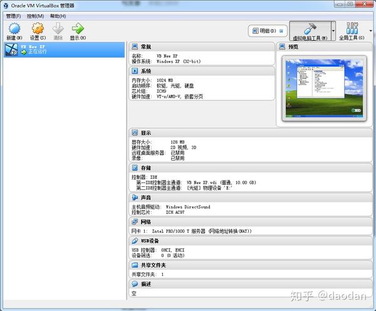This screenshot has width=376, height=311.
Task: Click the 正在运行 running status text
Action: (37, 52)
